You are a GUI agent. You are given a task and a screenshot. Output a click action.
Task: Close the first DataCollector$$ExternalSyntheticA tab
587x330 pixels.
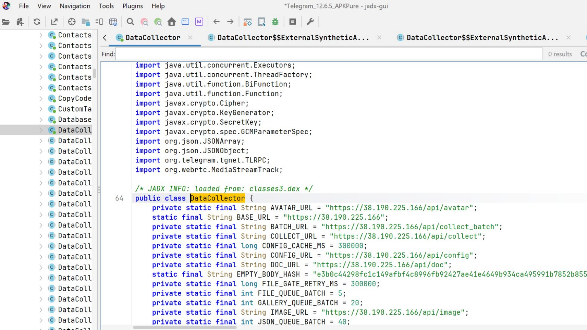[379, 37]
